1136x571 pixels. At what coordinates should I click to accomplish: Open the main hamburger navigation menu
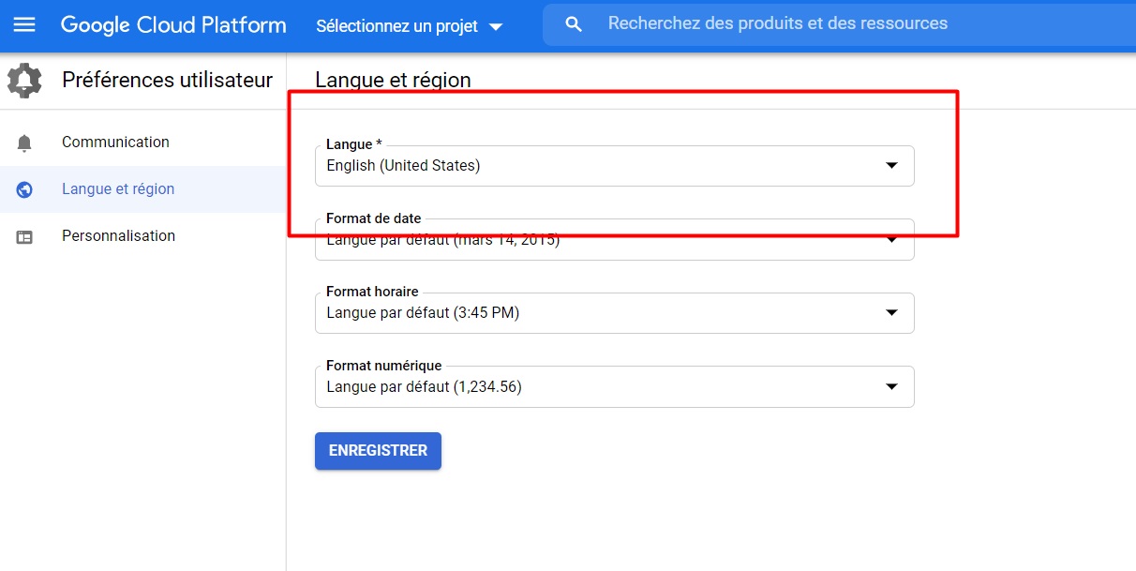24,25
